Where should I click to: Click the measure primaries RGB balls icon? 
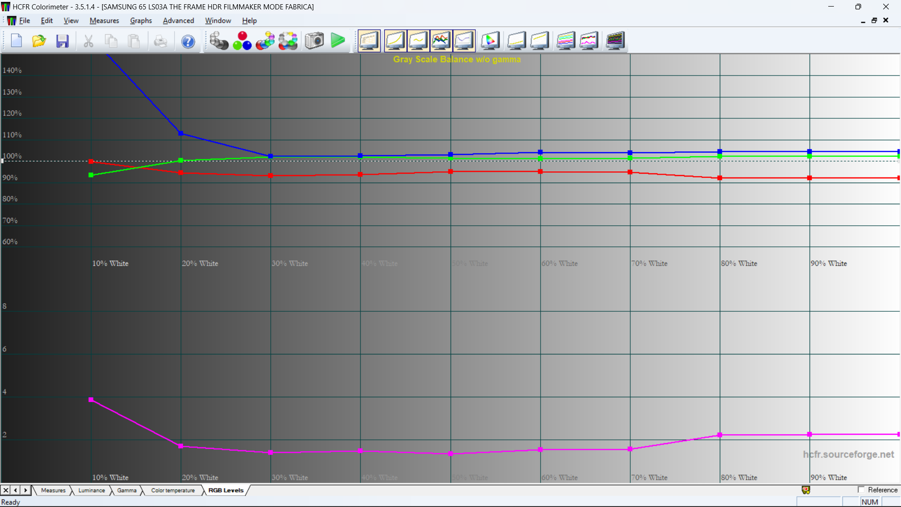tap(242, 41)
